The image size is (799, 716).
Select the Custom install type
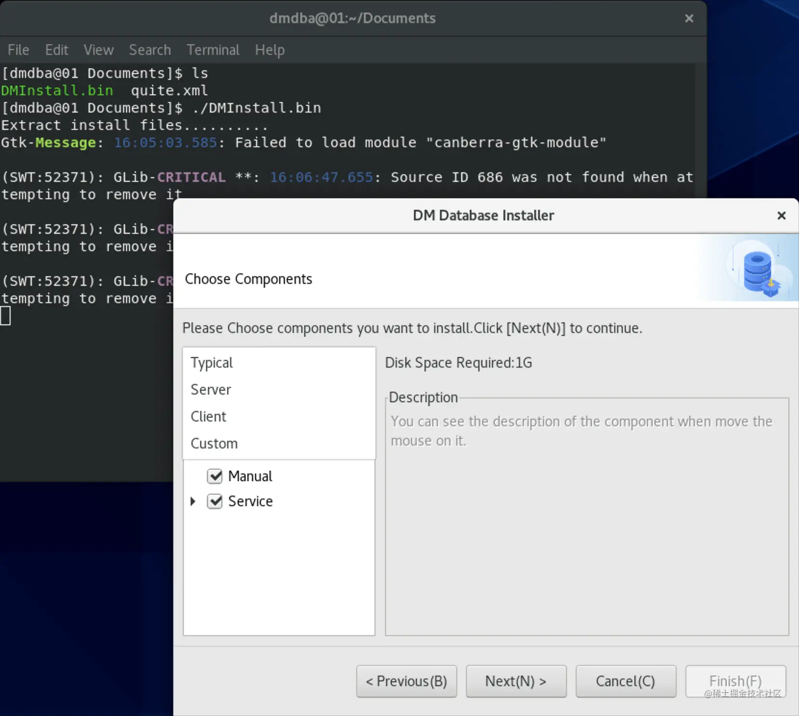tap(279, 443)
